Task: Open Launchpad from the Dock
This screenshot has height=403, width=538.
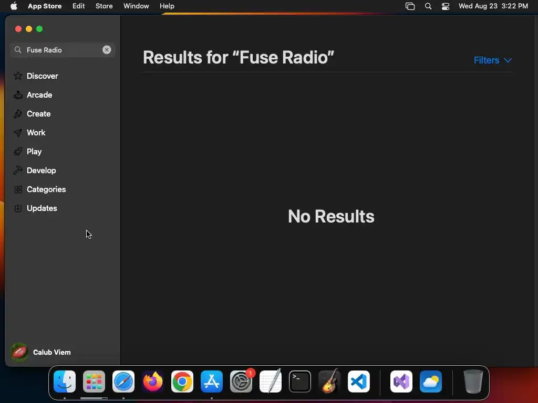Action: point(94,381)
